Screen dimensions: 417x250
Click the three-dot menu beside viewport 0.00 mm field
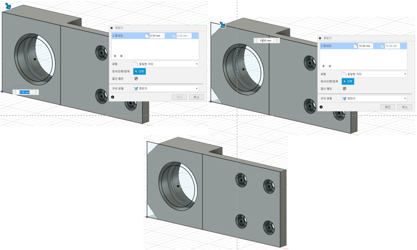(x=36, y=92)
